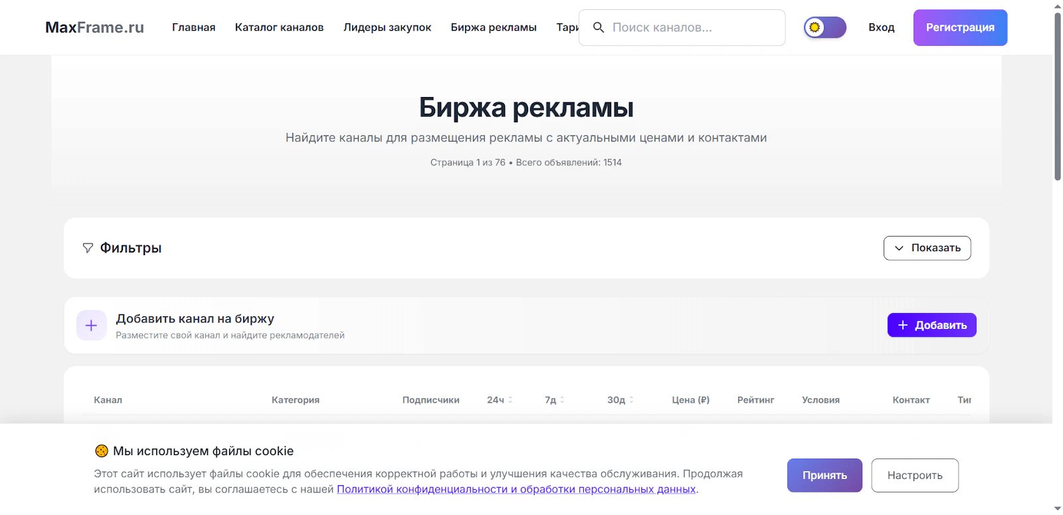This screenshot has height=515, width=1063.
Task: Expand filters with Показать
Action: tap(927, 248)
